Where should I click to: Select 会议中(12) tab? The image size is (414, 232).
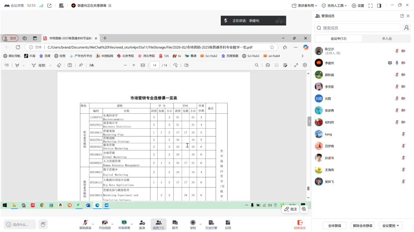tap(339, 39)
